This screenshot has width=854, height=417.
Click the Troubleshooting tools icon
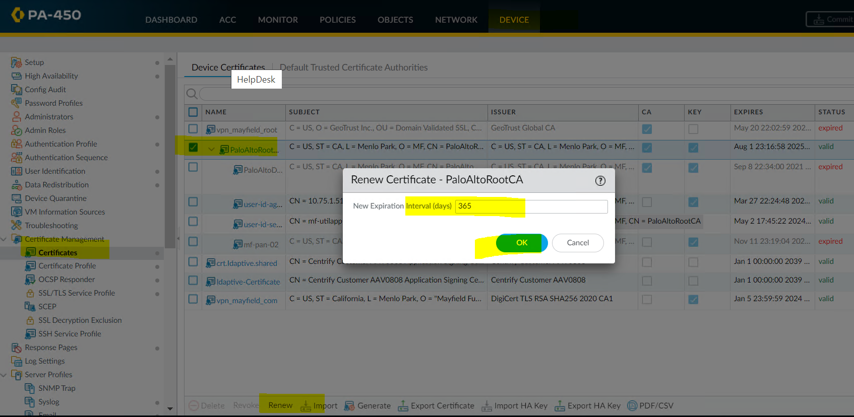click(16, 225)
